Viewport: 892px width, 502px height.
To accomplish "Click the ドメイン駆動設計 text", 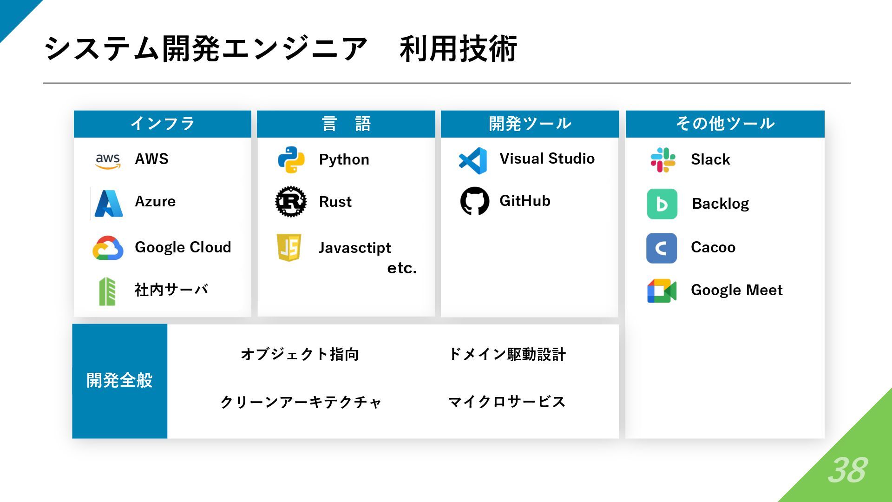I will click(507, 355).
